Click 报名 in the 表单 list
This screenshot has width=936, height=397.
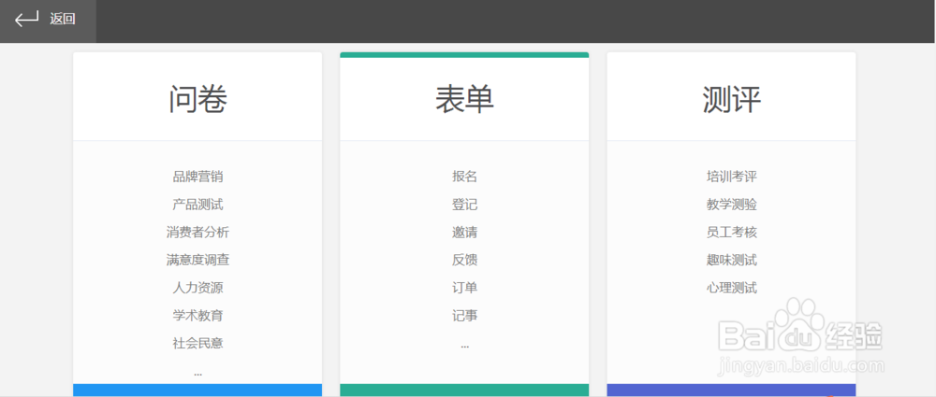click(464, 177)
